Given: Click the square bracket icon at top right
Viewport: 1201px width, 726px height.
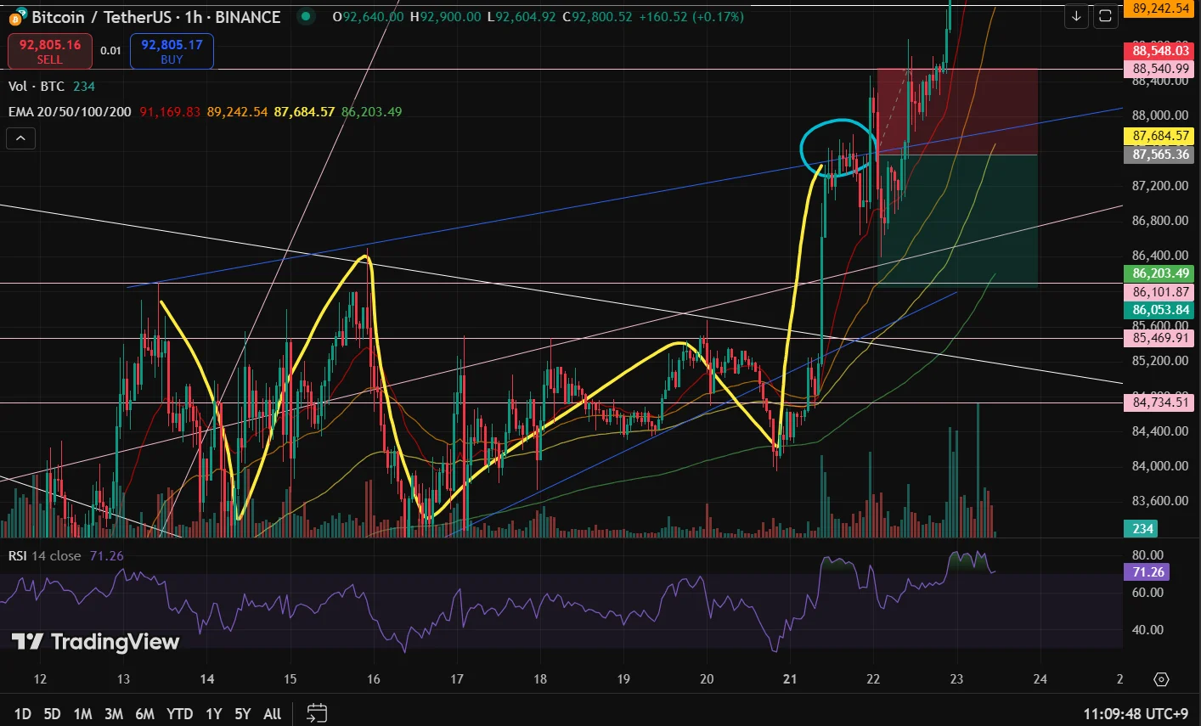Looking at the screenshot, I should coord(1105,16).
